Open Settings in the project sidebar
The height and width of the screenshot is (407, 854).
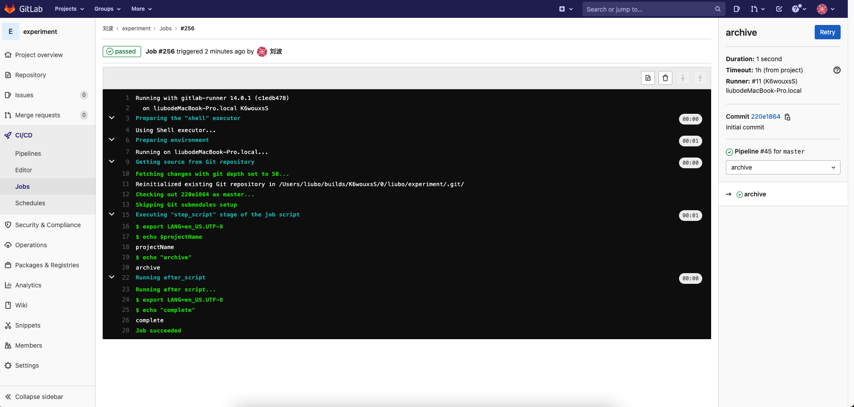click(x=27, y=365)
